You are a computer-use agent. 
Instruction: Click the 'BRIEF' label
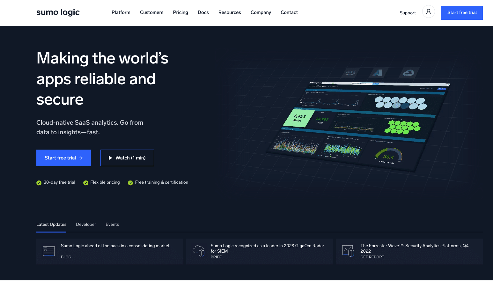[x=216, y=257]
